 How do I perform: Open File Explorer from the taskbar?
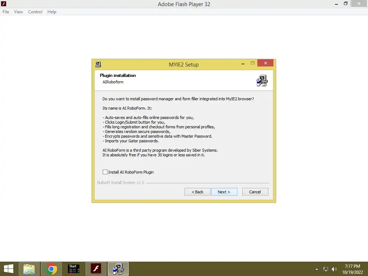(29, 269)
